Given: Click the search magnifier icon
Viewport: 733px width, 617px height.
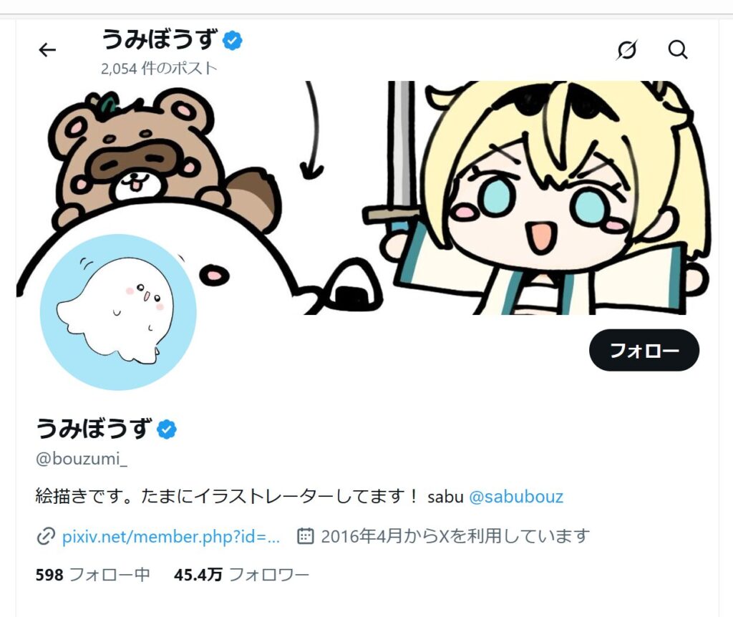Looking at the screenshot, I should click(x=677, y=49).
